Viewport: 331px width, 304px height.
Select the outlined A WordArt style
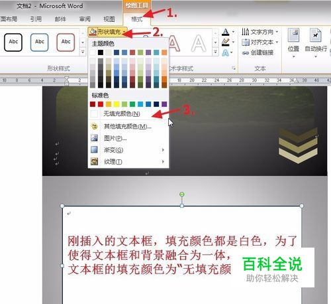click(199, 43)
